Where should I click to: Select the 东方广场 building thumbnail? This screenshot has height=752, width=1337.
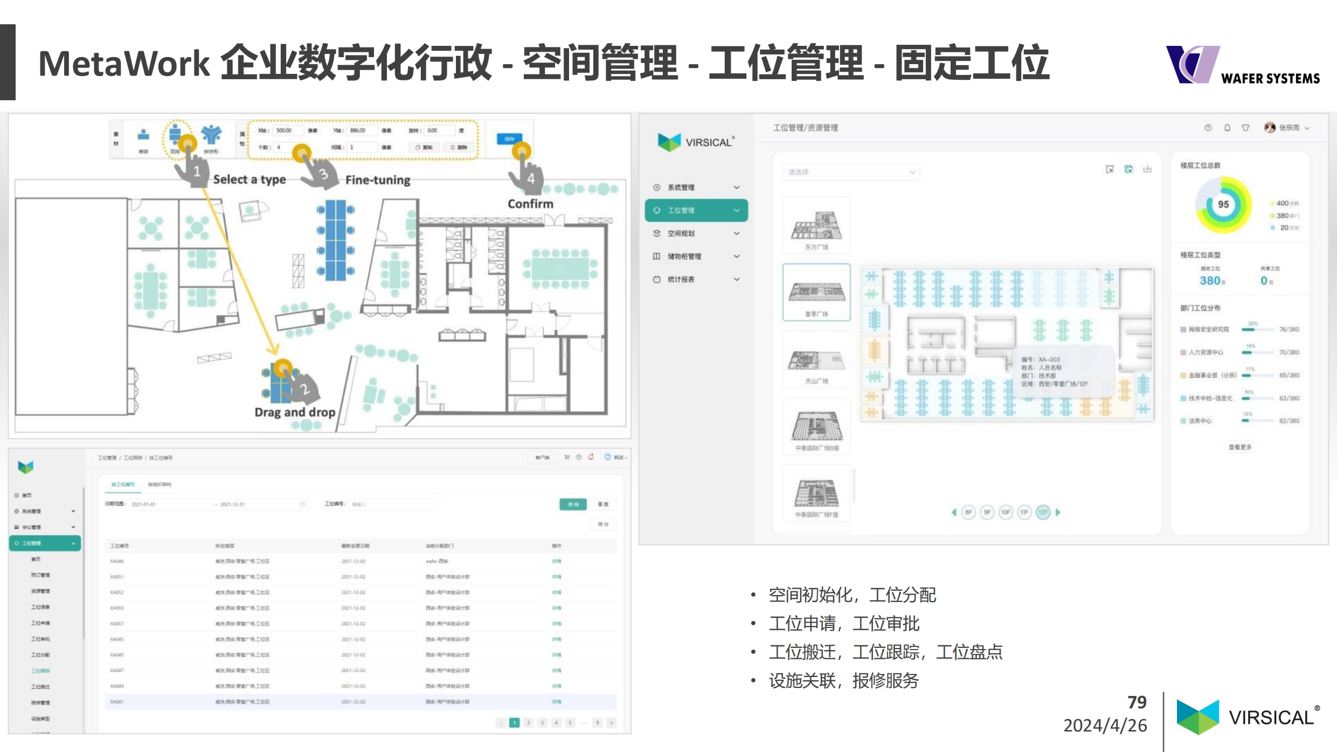816,225
